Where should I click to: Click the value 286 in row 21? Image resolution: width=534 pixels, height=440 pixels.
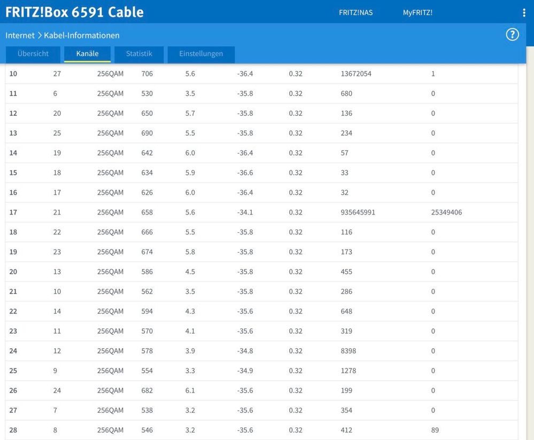pyautogui.click(x=346, y=292)
